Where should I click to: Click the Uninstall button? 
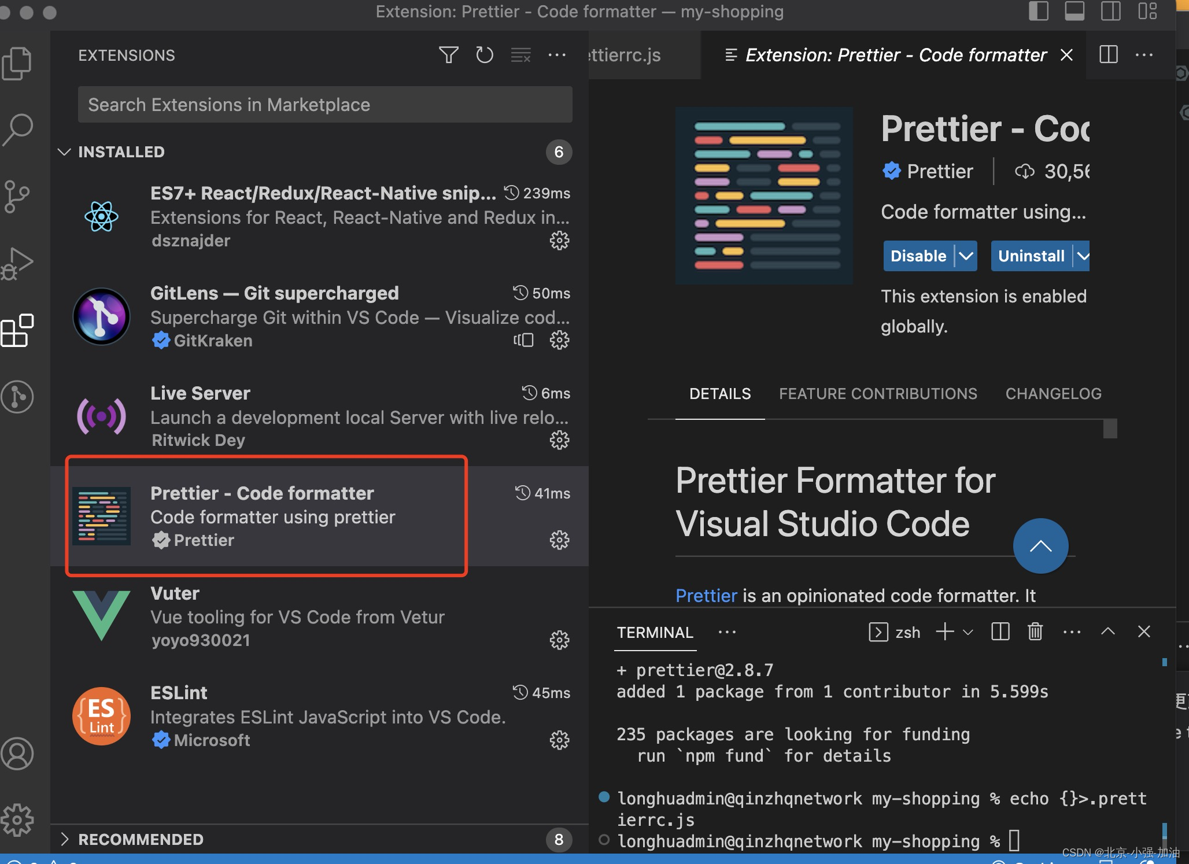coord(1031,256)
